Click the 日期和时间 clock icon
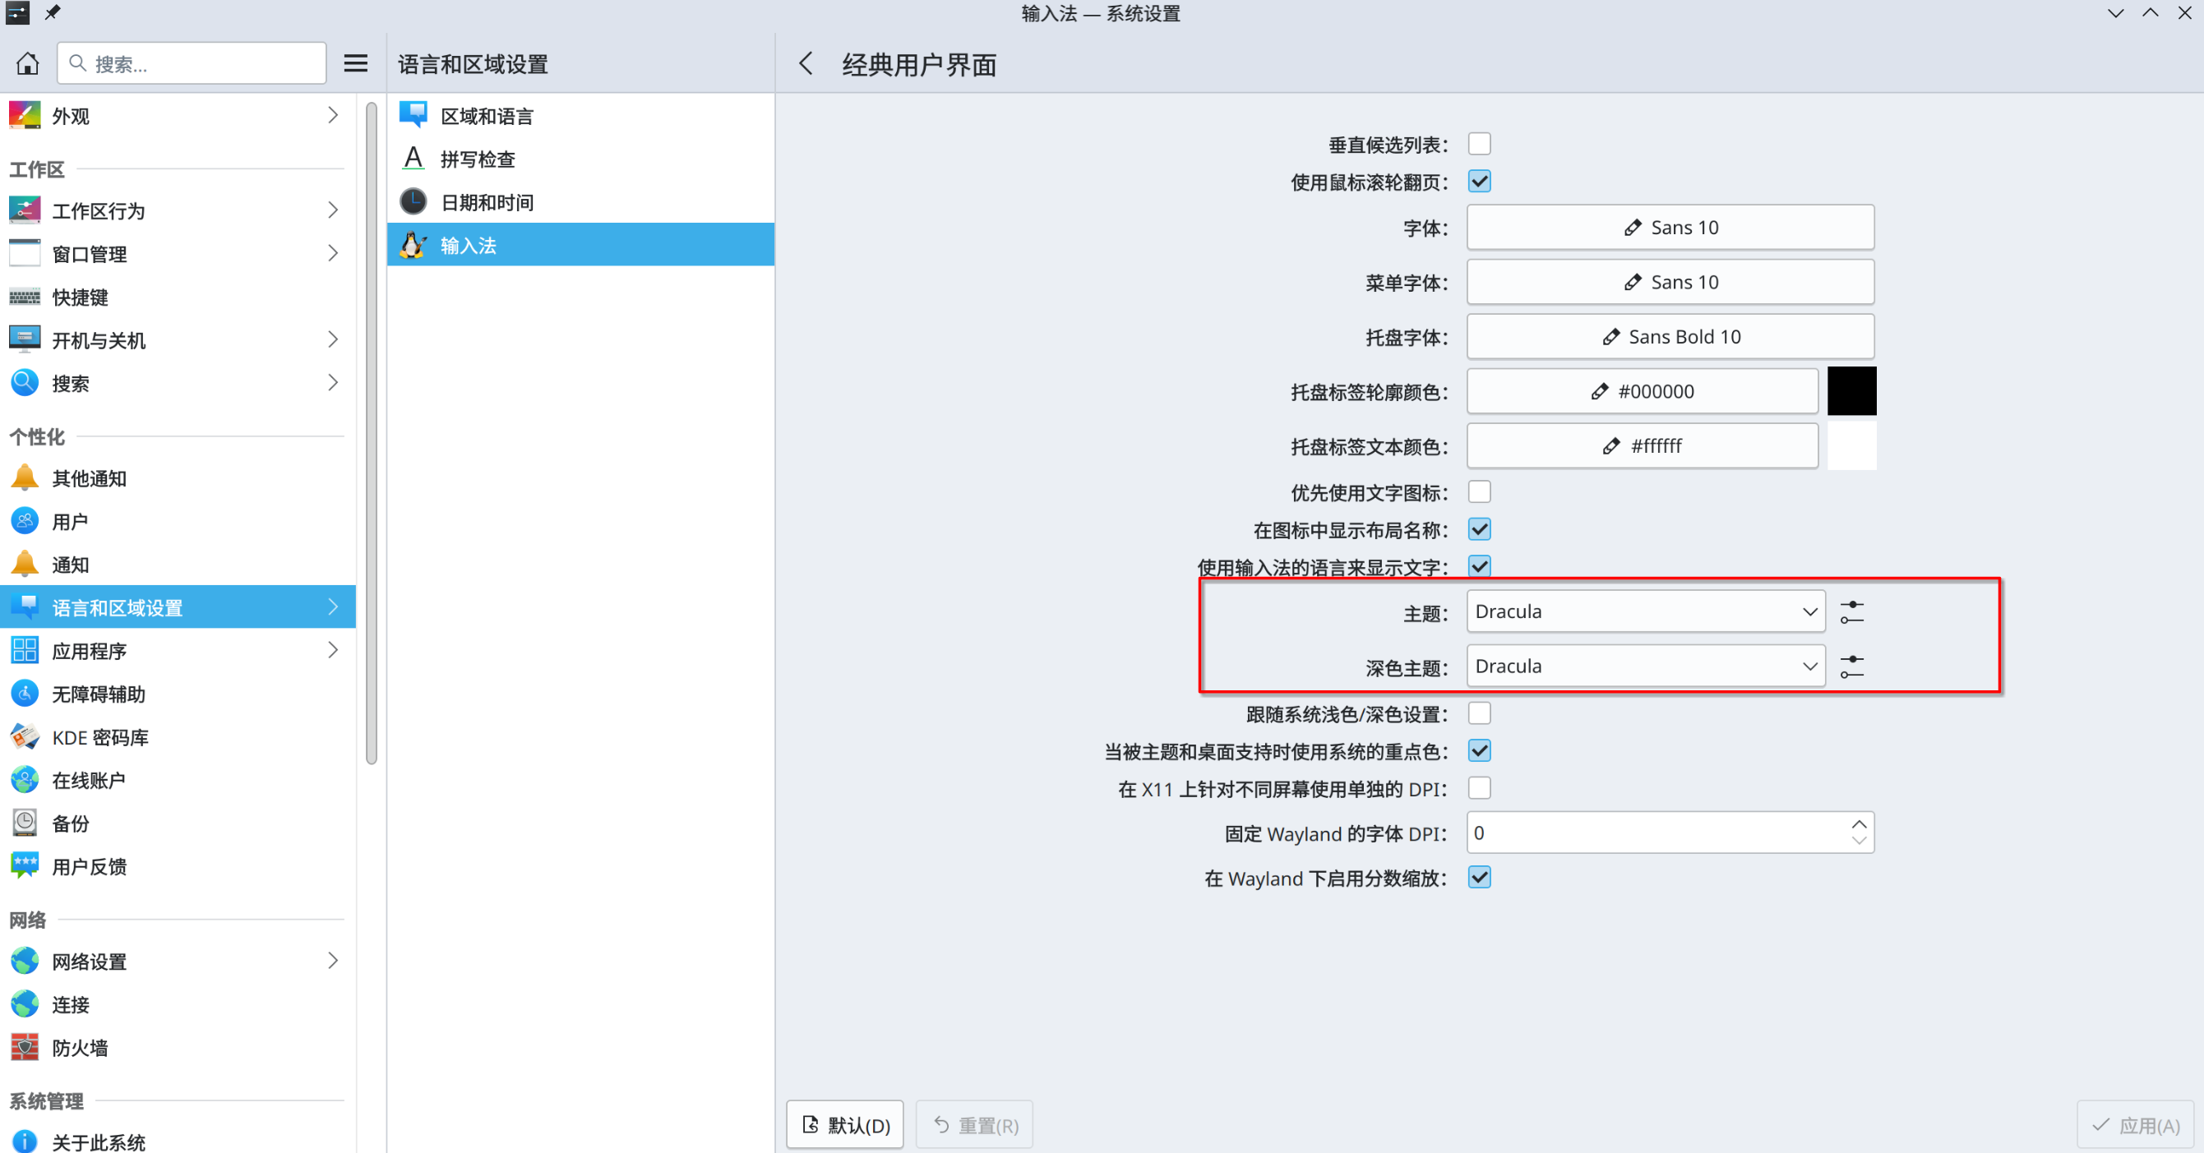 (414, 202)
